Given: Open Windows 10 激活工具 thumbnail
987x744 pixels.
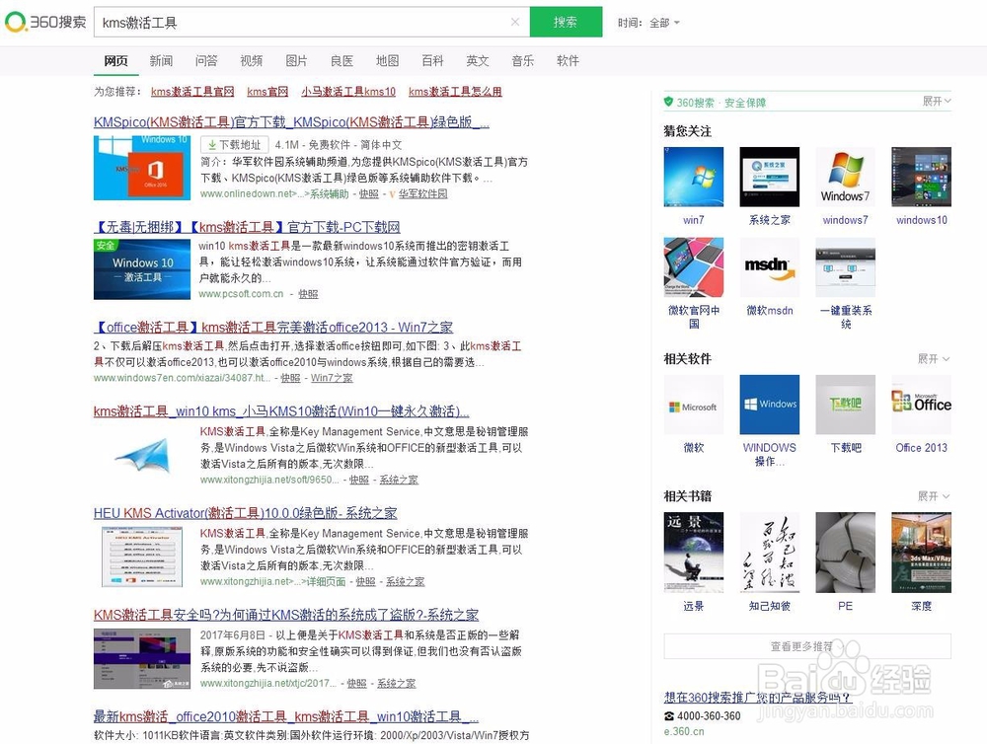Looking at the screenshot, I should tap(142, 269).
